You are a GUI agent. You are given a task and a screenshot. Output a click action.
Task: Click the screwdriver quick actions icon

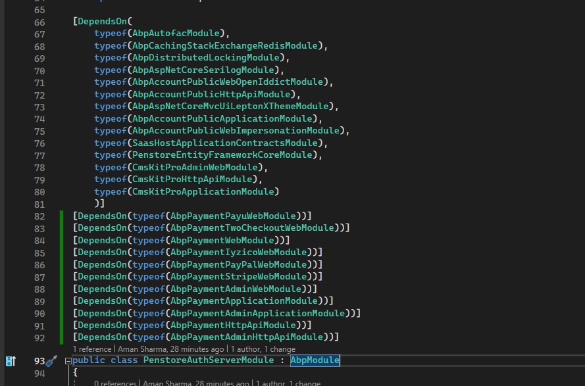point(52,360)
